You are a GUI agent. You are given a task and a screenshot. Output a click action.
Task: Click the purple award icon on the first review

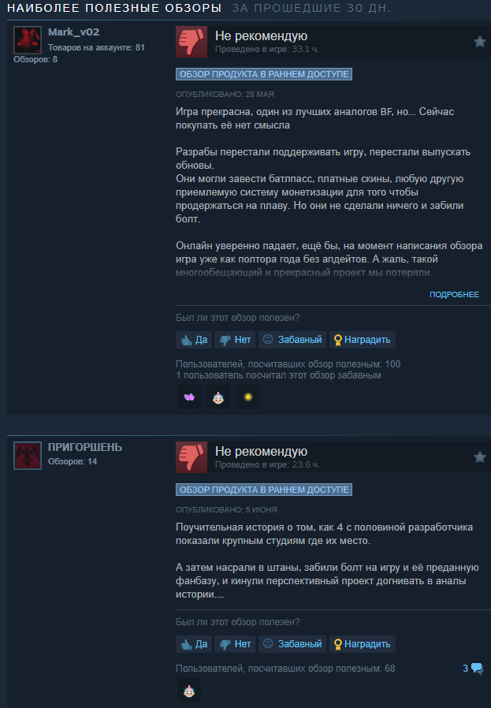189,397
